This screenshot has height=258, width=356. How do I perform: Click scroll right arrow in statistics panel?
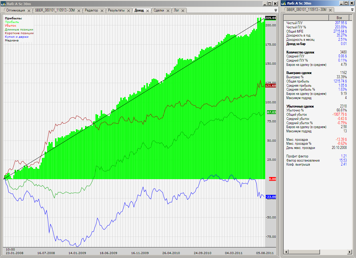pyautogui.click(x=350, y=252)
